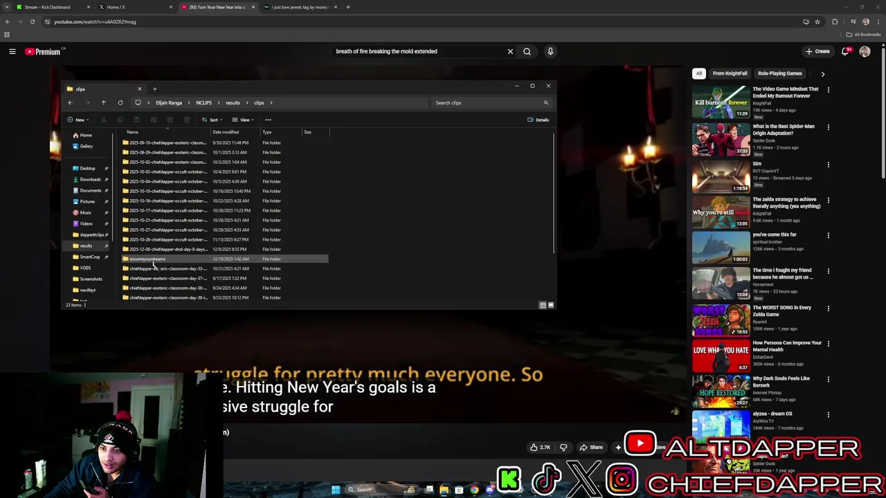
Task: Select folder modified 9/30/2025 11:48 PM
Action: click(225, 142)
